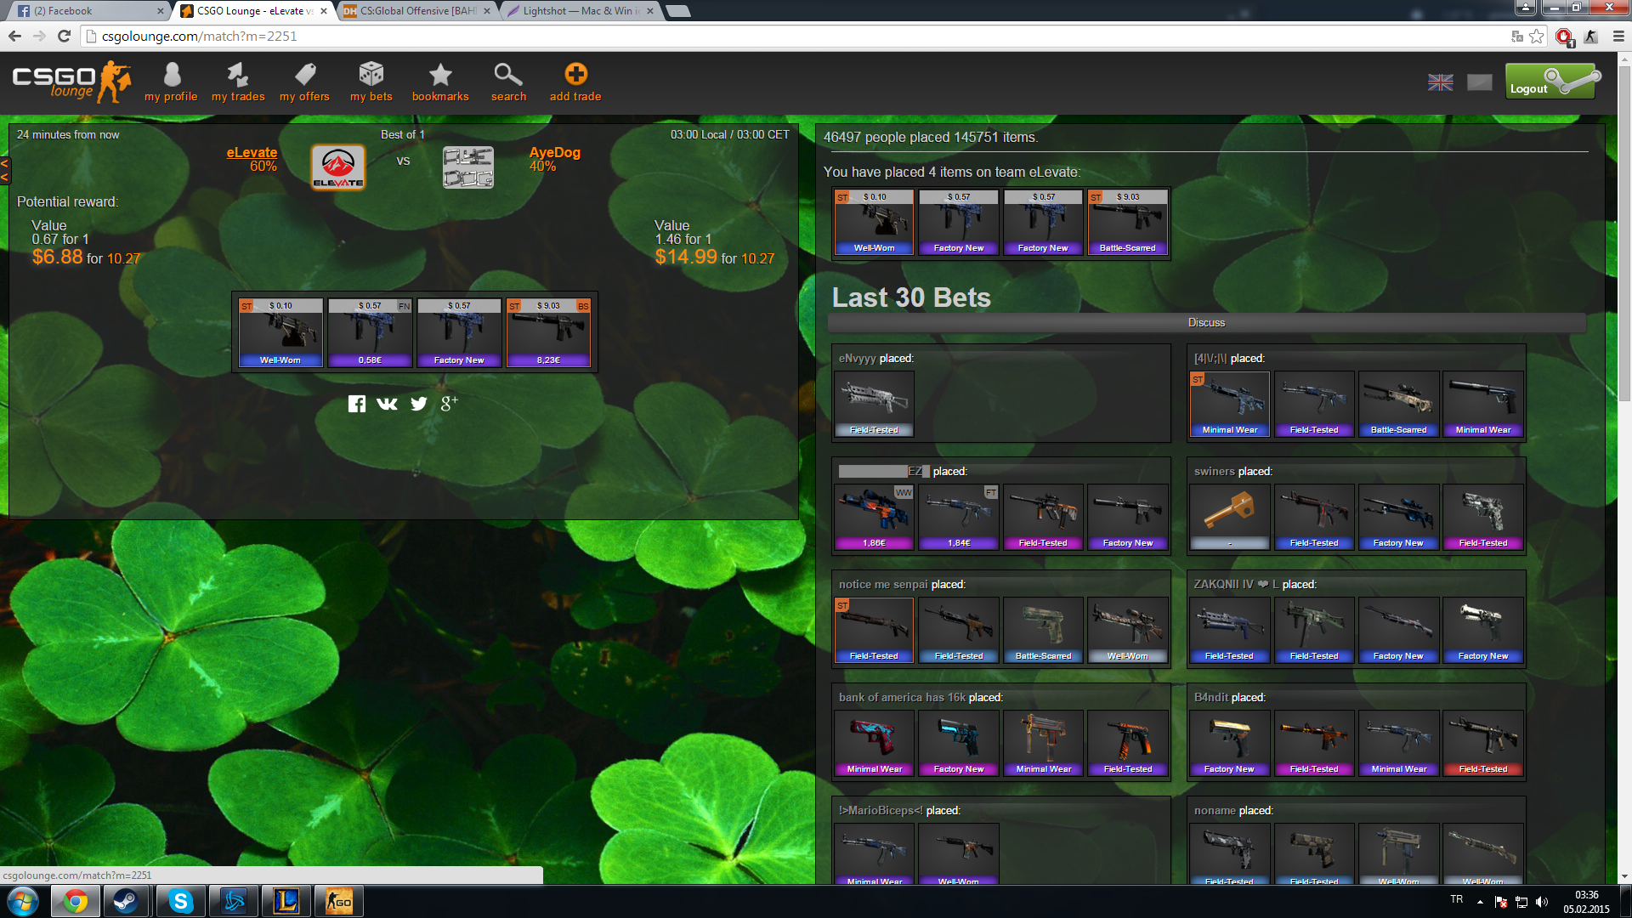1632x918 pixels.
Task: Switch to the Lightshot browser tab
Action: (x=578, y=11)
